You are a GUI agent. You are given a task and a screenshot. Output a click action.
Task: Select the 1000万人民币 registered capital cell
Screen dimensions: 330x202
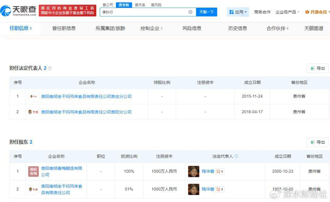tap(164, 189)
